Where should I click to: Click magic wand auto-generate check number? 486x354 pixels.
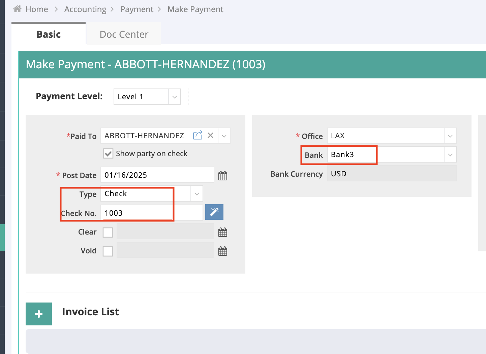[214, 212]
